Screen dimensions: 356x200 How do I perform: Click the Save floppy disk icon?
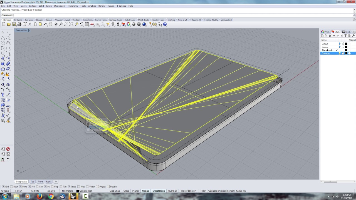pyautogui.click(x=14, y=24)
